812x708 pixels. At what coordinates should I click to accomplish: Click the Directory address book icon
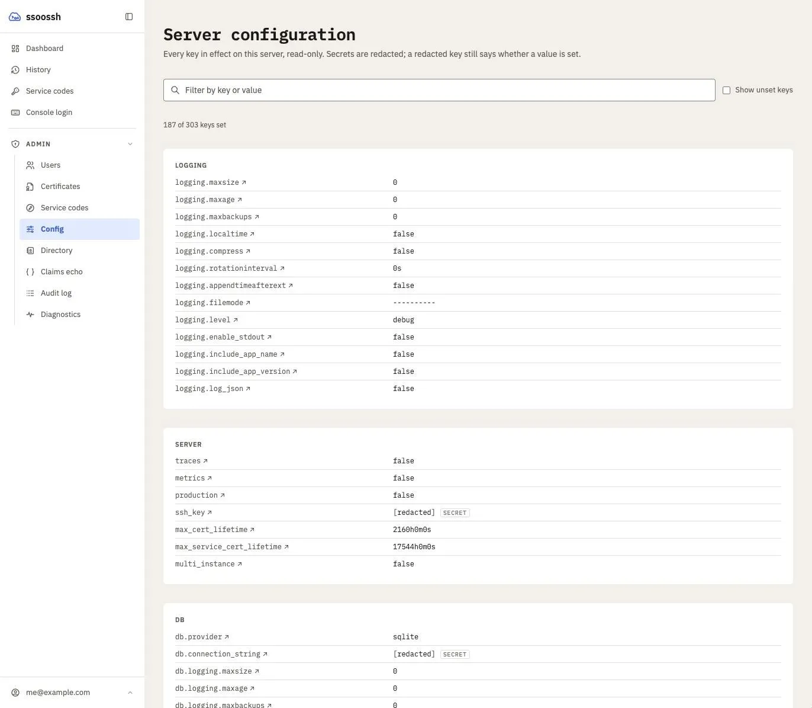pos(30,251)
